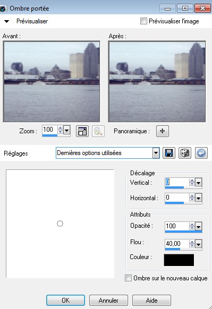The height and width of the screenshot is (309, 212).
Task: Confirm with the OK button
Action: 66,301
